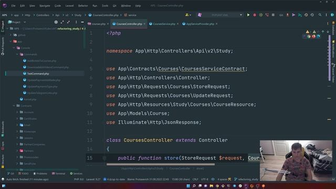Collapse the Commands folder in project tree
Image resolution: width=336 pixels, height=189 pixels.
[17, 55]
